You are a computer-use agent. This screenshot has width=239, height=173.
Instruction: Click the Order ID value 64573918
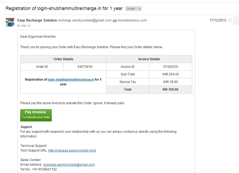(x=85, y=67)
